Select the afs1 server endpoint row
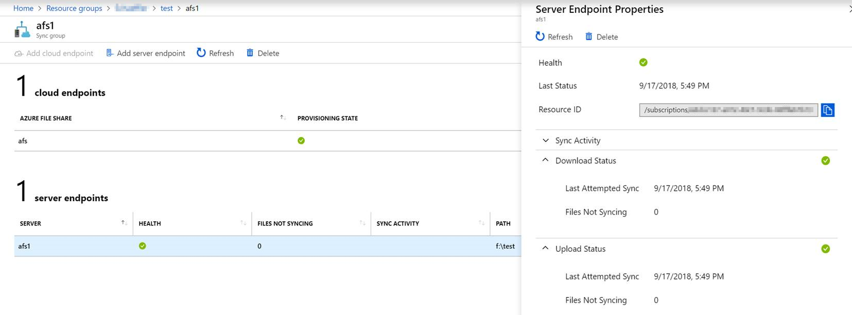 click(x=268, y=246)
